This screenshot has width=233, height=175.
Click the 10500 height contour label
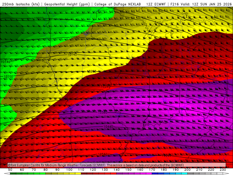(x=159, y=141)
